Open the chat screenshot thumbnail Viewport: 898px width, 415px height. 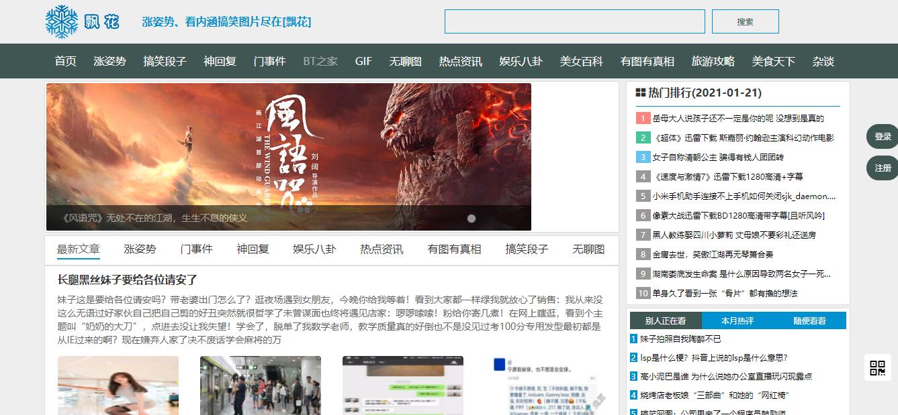tap(403, 386)
